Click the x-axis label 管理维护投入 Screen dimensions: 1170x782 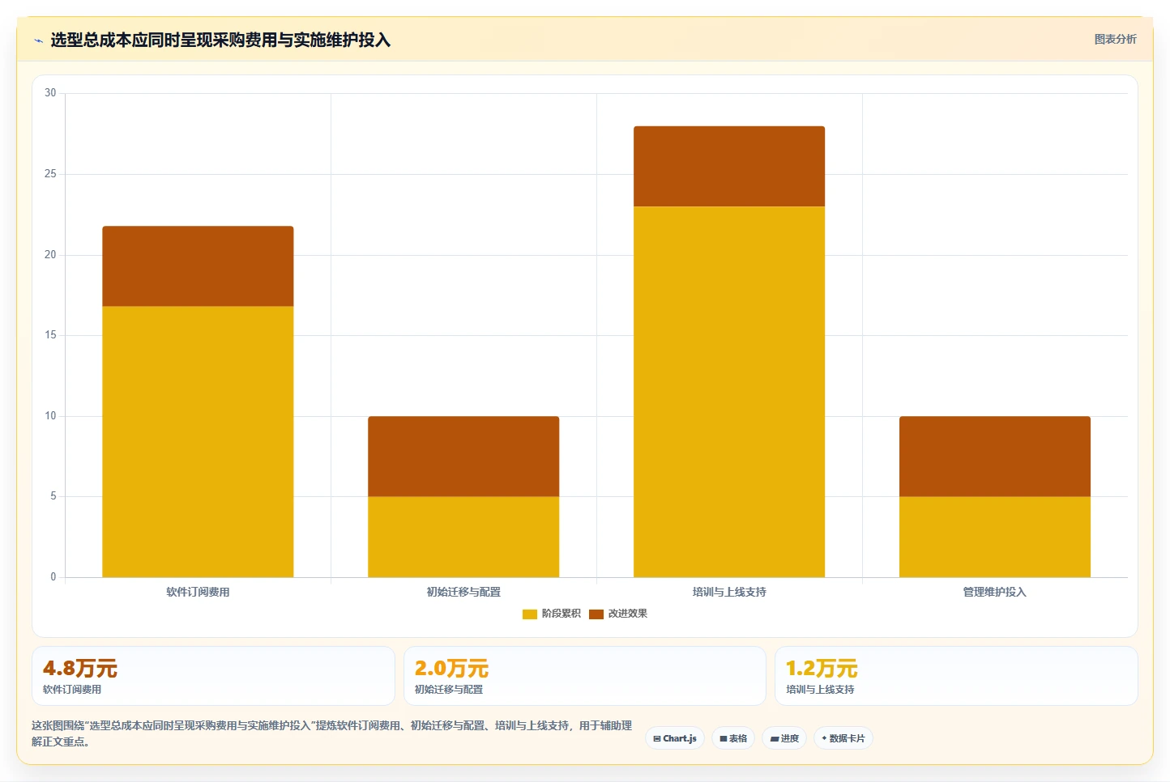pyautogui.click(x=995, y=592)
